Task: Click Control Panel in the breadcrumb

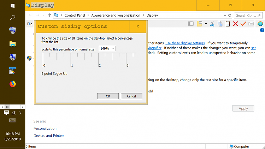Action: click(75, 16)
